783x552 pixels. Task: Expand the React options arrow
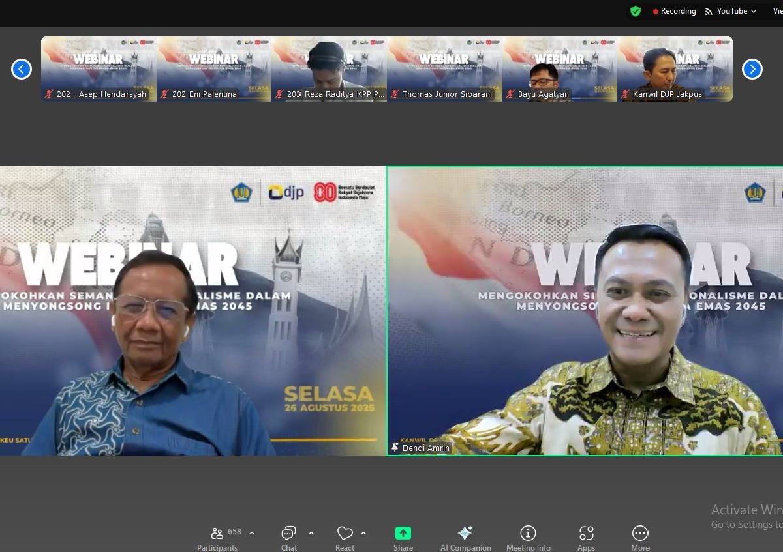(x=363, y=533)
